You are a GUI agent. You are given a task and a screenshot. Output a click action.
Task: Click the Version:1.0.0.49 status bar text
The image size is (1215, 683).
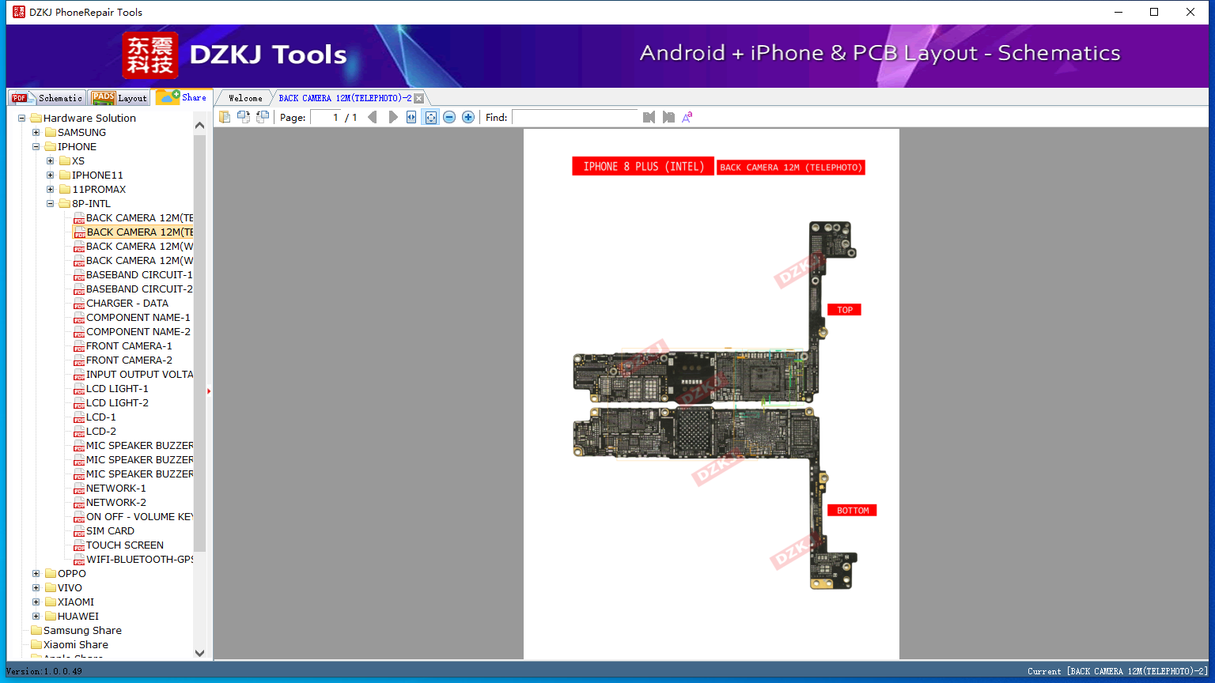coord(44,671)
